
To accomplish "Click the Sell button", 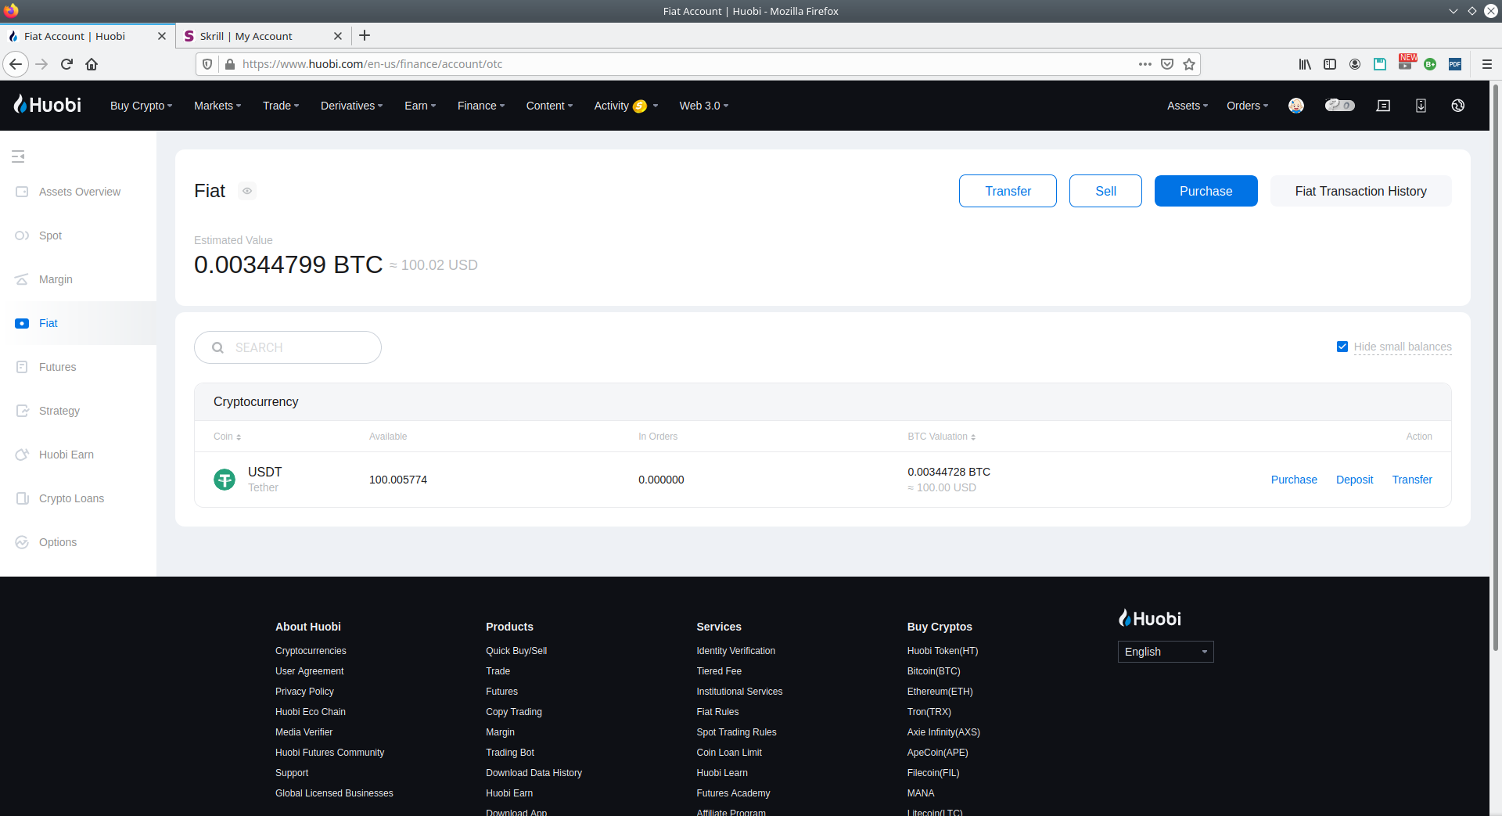I will click(x=1105, y=191).
